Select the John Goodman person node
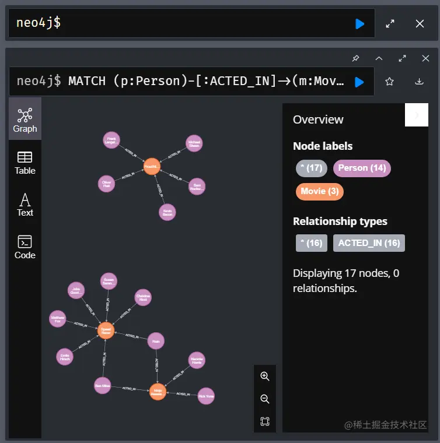440x443 pixels. click(x=76, y=290)
